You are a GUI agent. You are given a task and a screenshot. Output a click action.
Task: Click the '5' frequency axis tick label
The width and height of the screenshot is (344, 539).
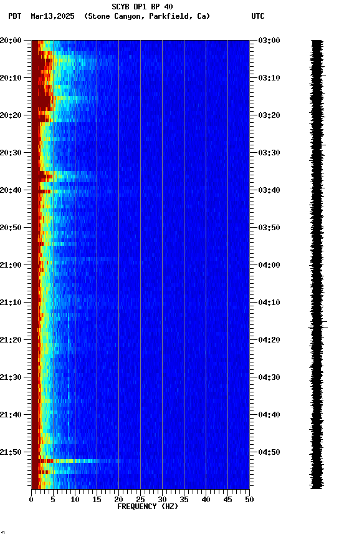point(53,500)
